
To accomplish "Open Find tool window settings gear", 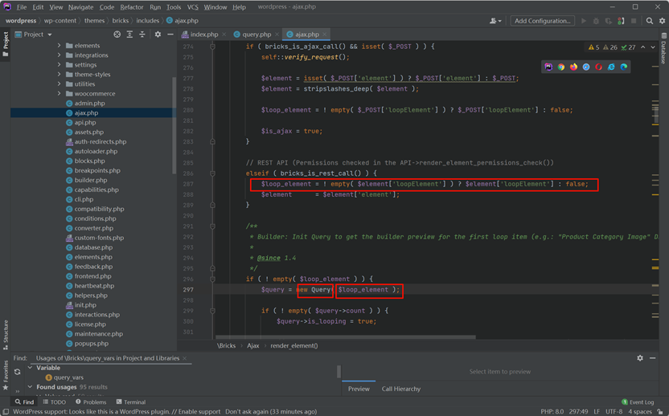I will click(x=640, y=358).
